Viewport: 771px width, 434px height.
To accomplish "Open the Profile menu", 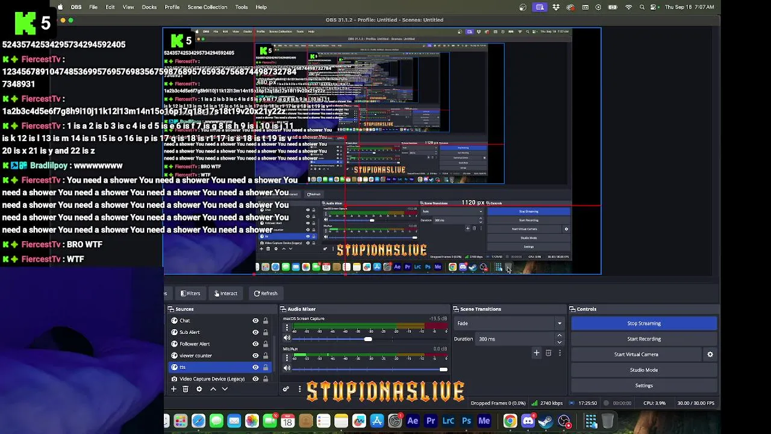I will 172,7.
